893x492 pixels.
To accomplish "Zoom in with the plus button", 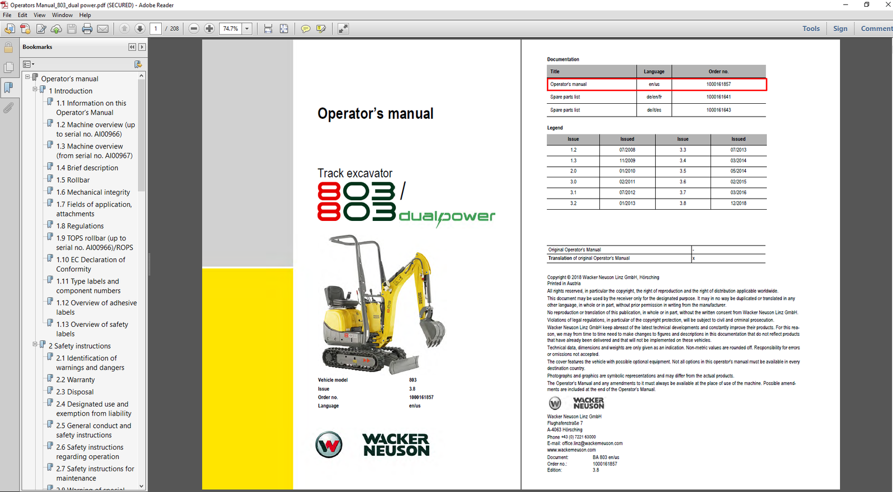I will (209, 28).
